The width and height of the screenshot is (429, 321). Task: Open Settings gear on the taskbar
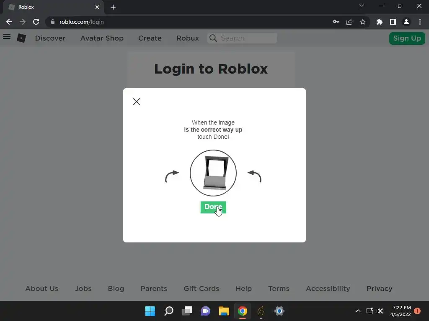click(279, 311)
